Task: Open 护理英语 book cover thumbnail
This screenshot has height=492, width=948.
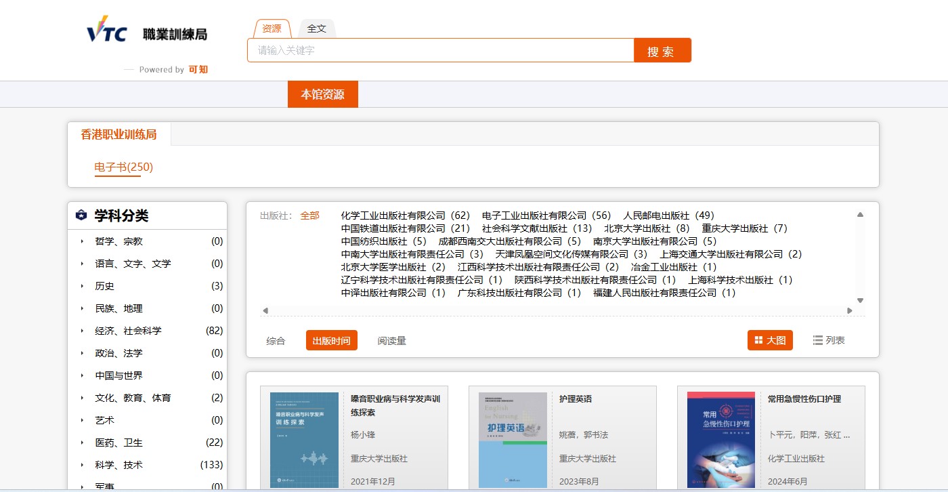Action: pyautogui.click(x=513, y=439)
